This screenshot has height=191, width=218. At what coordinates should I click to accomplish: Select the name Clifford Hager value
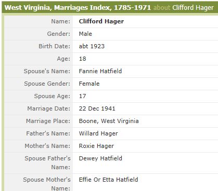pyautogui.click(x=101, y=21)
